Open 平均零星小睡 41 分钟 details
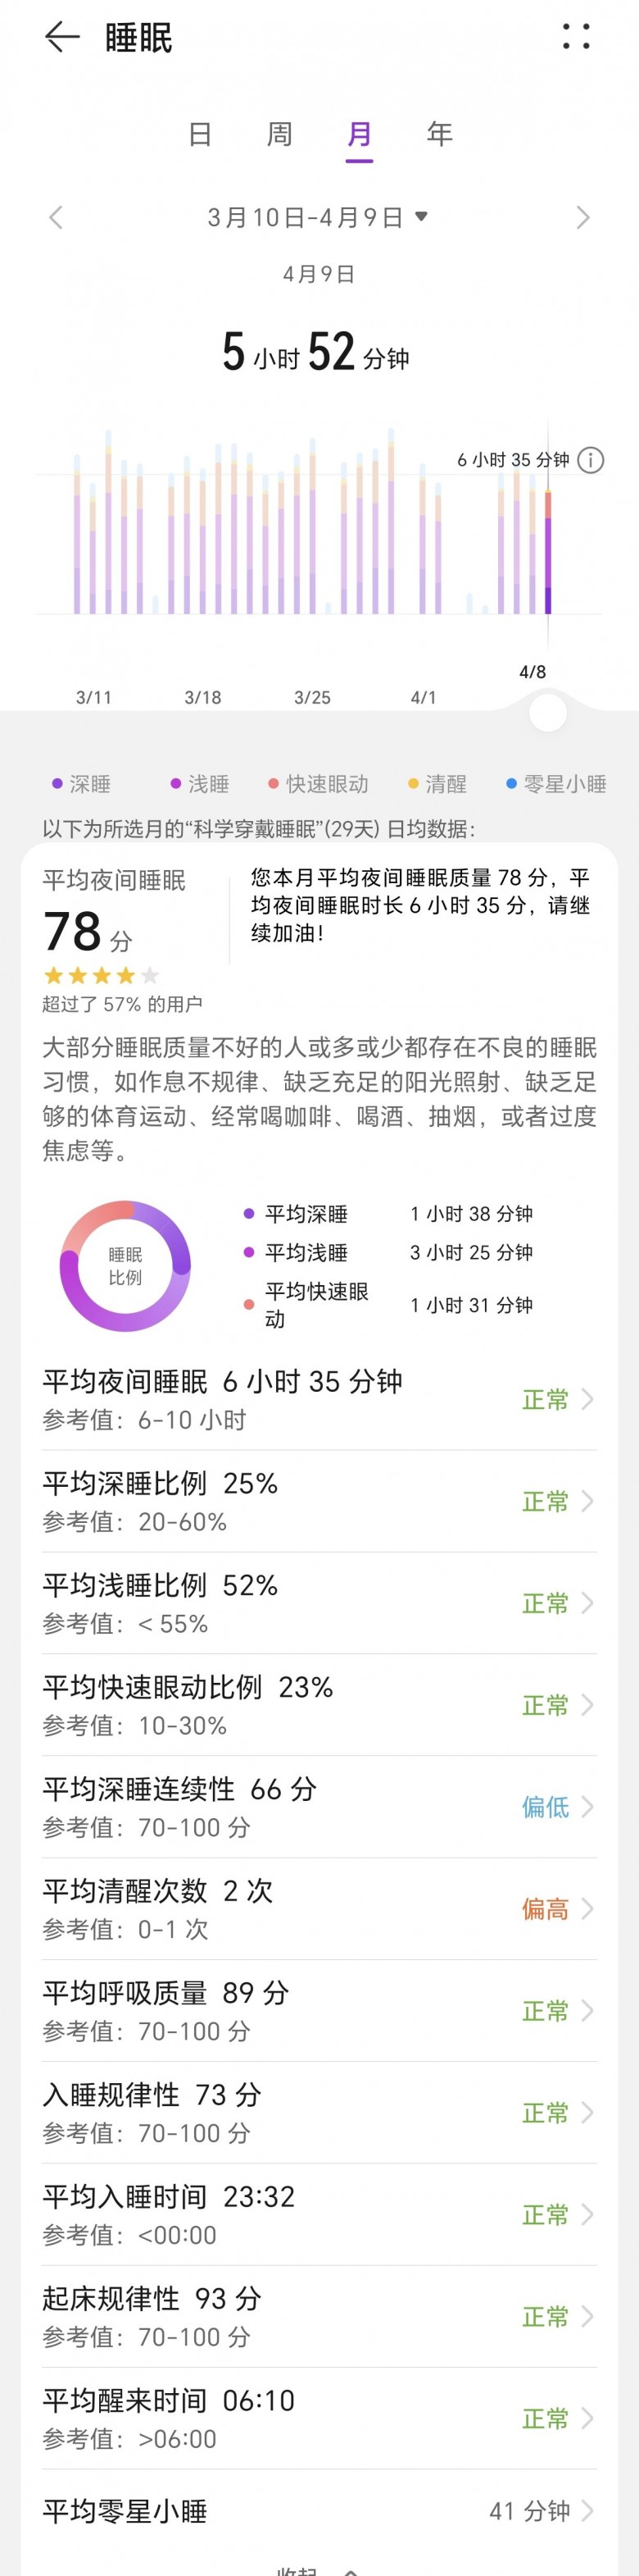The height and width of the screenshot is (2576, 639). click(319, 2511)
